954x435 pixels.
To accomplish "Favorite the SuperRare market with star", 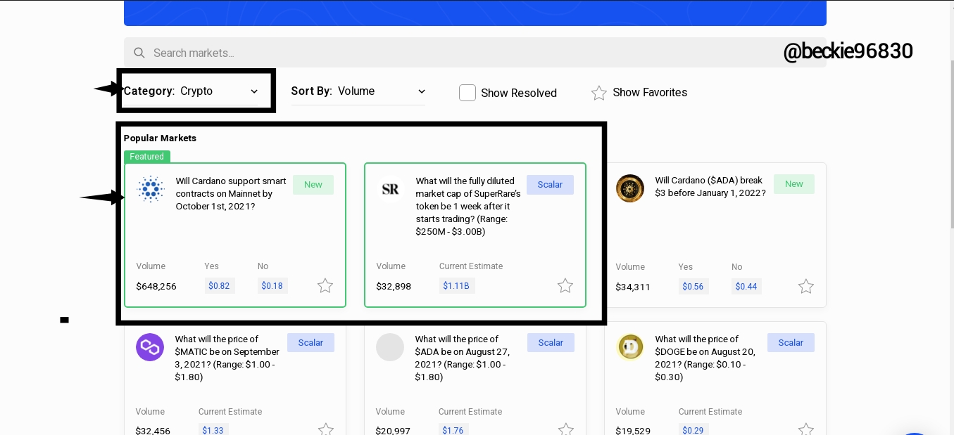I will tap(565, 286).
